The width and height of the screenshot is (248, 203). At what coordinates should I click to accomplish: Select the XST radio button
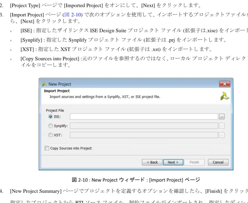[x=50, y=135]
